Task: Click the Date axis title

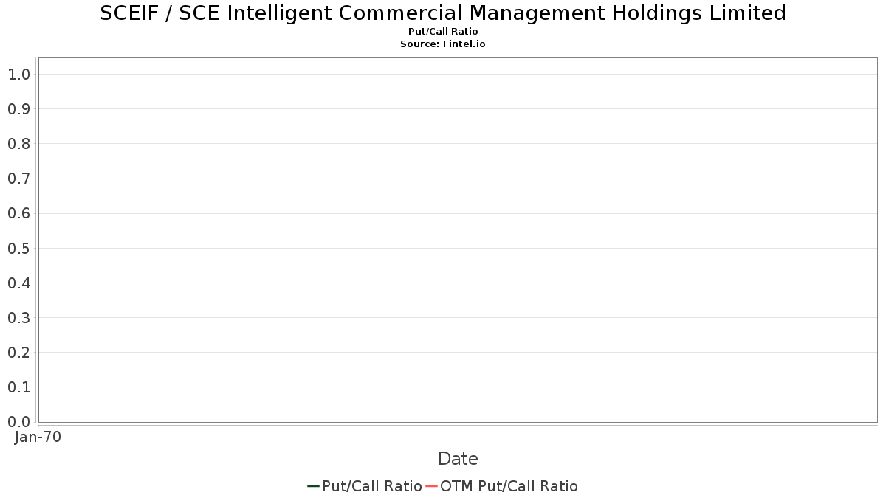Action: 458,459
